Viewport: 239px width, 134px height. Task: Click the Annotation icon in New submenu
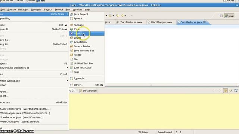pos(71,42)
